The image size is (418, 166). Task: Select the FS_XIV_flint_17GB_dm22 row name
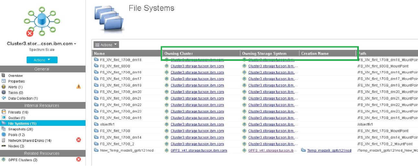click(121, 105)
